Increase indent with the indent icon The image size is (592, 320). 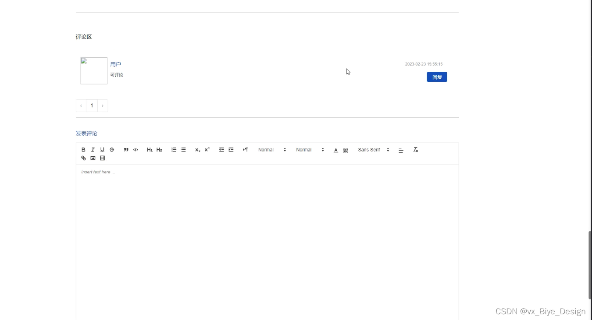(x=231, y=150)
